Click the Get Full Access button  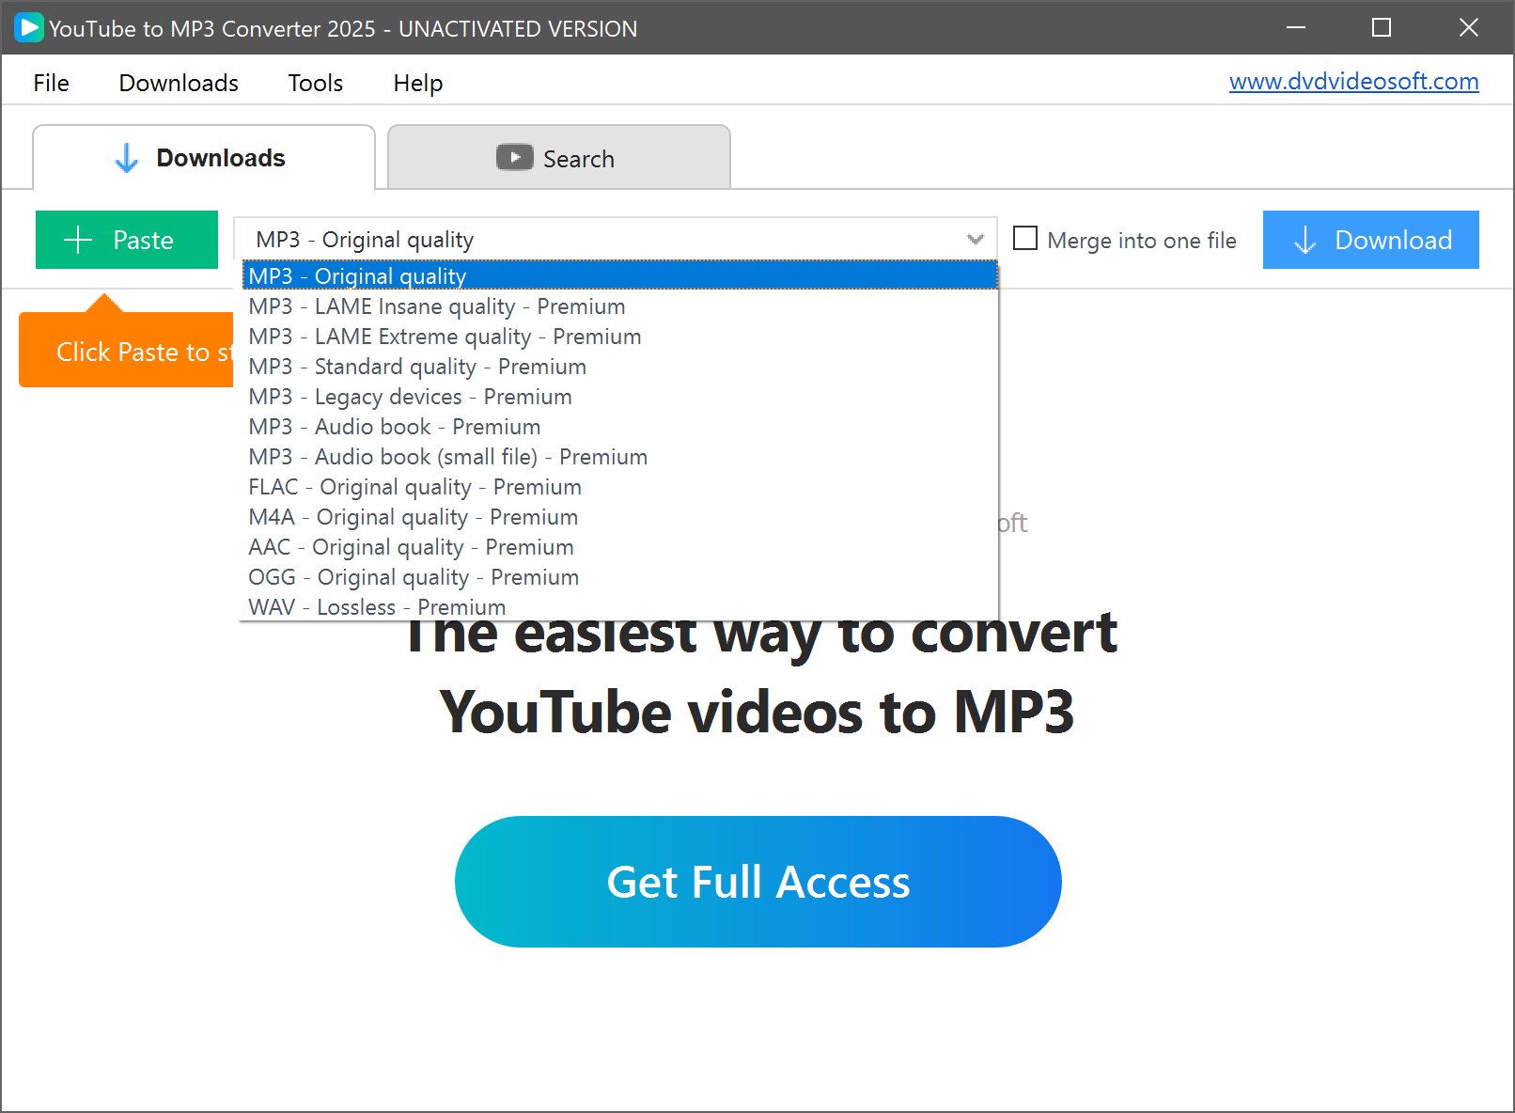point(758,882)
